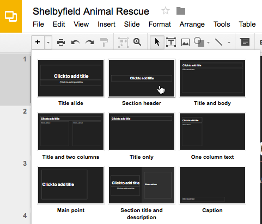
Task: Click the Zoom to fit icon
Action: coord(124,42)
